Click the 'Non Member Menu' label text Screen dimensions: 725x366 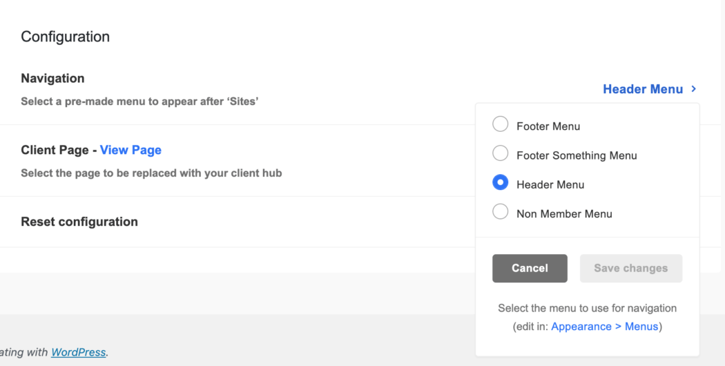coord(564,213)
